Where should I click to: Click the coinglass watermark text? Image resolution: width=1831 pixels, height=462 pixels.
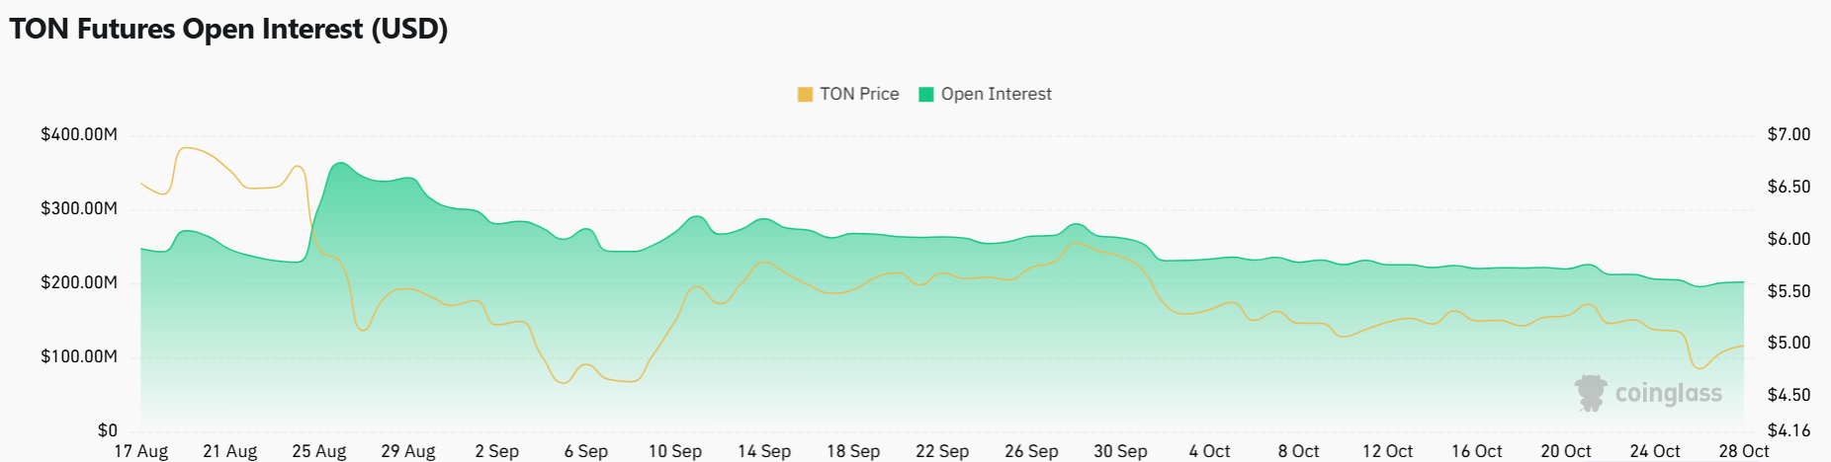(x=1668, y=393)
